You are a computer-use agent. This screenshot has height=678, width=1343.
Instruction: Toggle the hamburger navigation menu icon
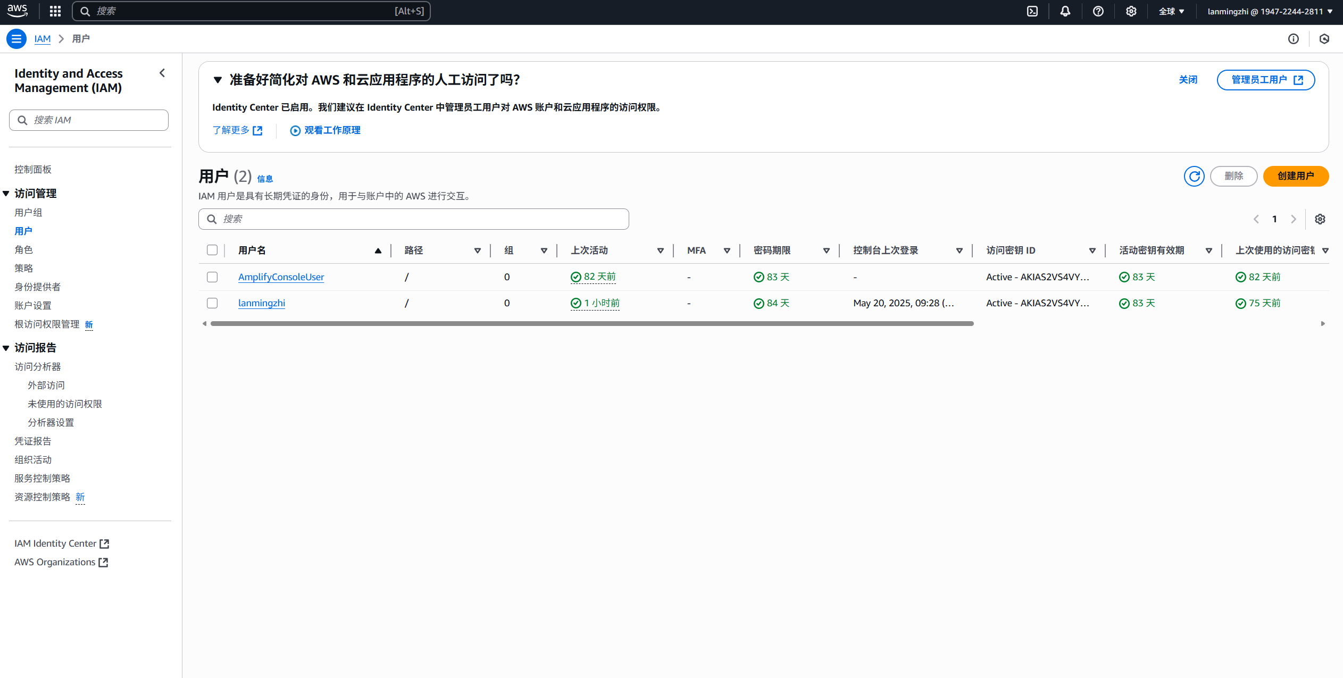(x=16, y=39)
